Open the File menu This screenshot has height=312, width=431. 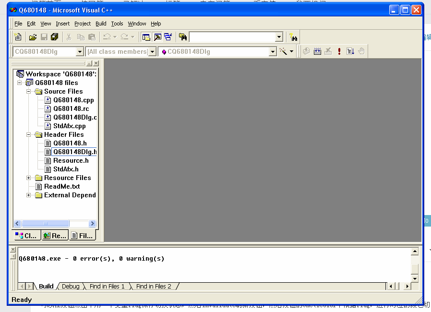click(18, 24)
